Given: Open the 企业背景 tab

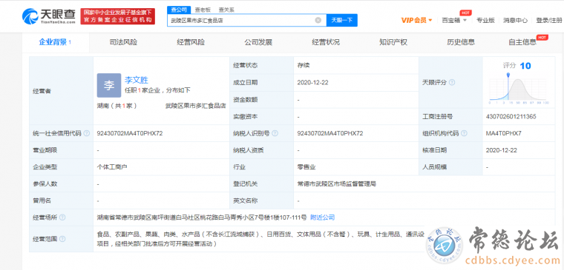Looking at the screenshot, I should tap(55, 42).
